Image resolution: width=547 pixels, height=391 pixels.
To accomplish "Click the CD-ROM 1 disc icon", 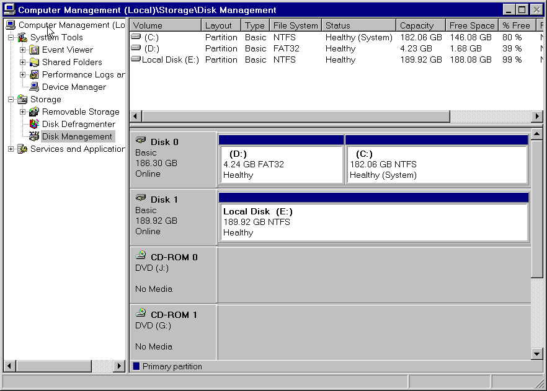I will [141, 312].
